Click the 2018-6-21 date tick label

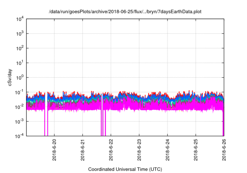pos(83,150)
